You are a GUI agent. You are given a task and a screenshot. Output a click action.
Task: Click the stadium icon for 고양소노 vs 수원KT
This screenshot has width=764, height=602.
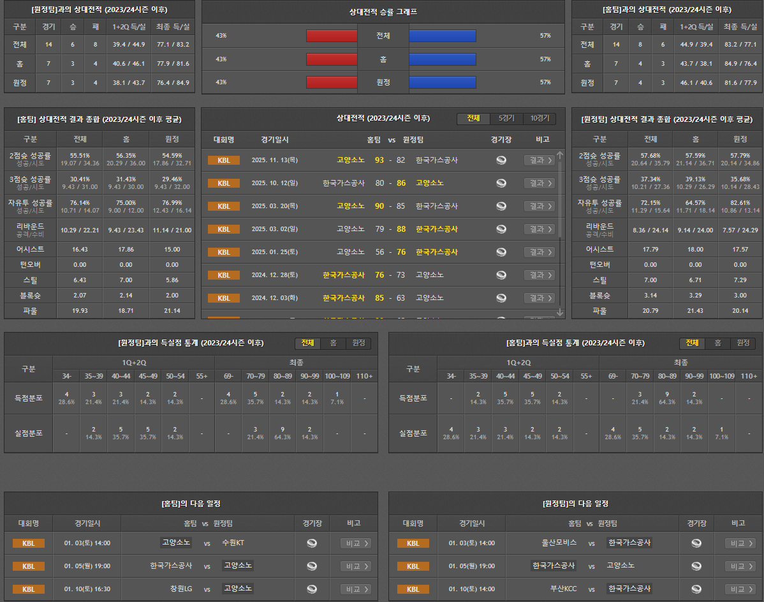(312, 543)
